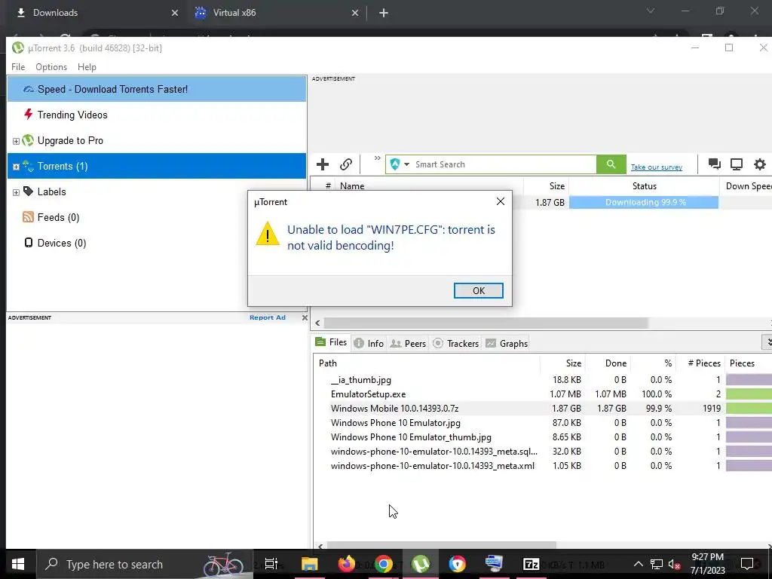Open the chat bubbles icon in toolbar

pos(715,164)
